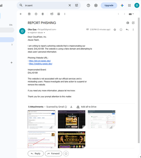The width and height of the screenshot is (141, 158).
Task: Open the eki-ori.pages.dev link
Action: coord(40,61)
